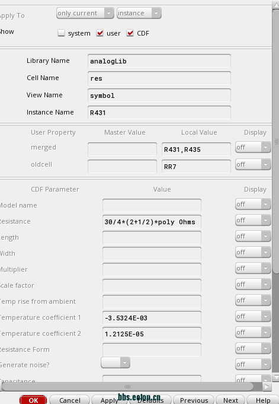This screenshot has width=279, height=404.
Task: Click the Temperature coefficient 1 field
Action: (152, 318)
